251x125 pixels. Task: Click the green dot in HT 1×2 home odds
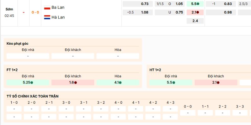point(174,82)
